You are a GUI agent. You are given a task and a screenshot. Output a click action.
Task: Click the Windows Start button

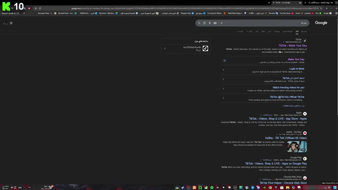coord(335,188)
